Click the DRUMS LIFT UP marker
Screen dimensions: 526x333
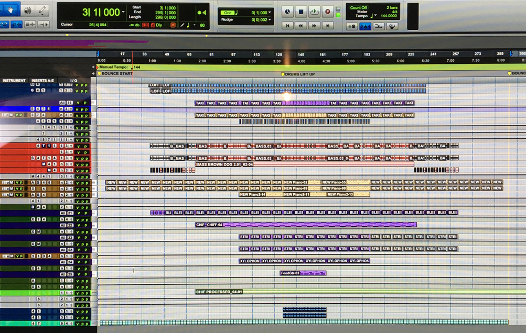(x=300, y=74)
